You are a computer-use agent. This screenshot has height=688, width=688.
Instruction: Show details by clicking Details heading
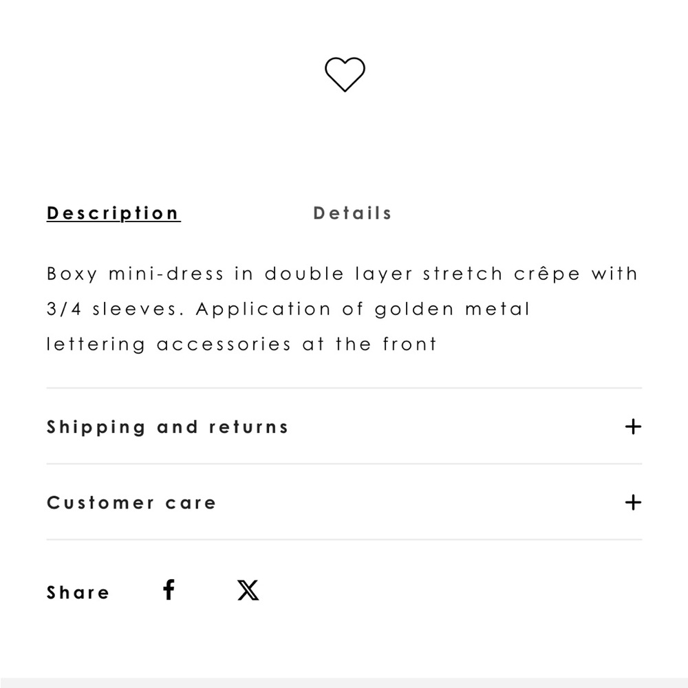click(352, 213)
